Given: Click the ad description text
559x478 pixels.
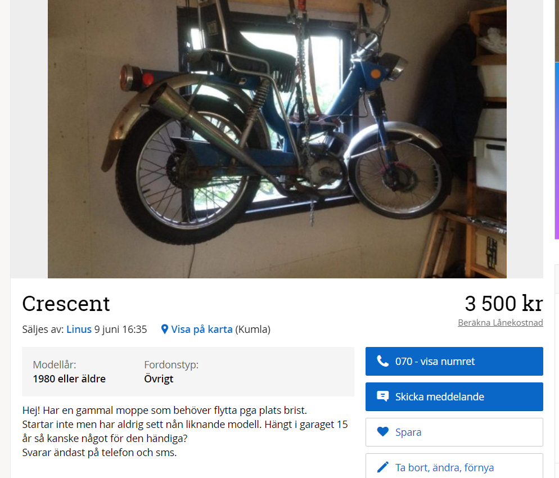Looking at the screenshot, I should pyautogui.click(x=184, y=431).
